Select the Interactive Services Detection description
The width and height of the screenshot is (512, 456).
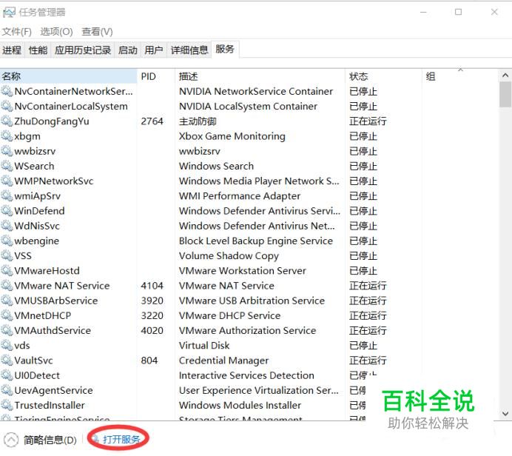(246, 375)
